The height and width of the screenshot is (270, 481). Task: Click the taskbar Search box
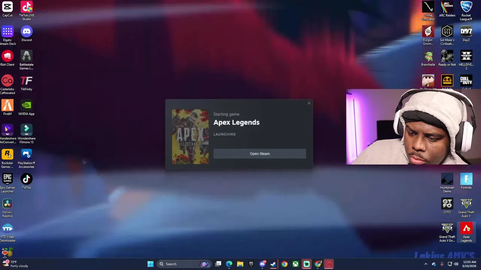coord(184,264)
